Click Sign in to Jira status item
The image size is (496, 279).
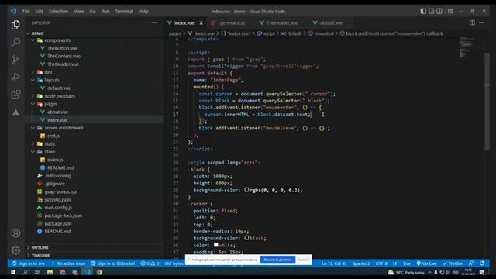29,263
